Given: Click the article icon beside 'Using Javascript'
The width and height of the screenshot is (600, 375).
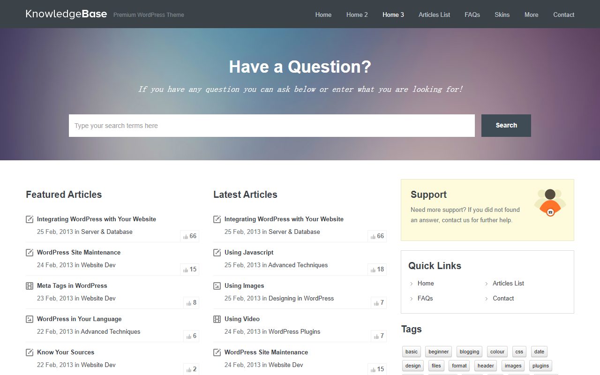Looking at the screenshot, I should point(217,252).
